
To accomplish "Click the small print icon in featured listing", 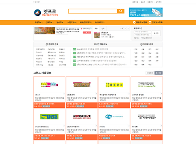I will tap(111, 37).
